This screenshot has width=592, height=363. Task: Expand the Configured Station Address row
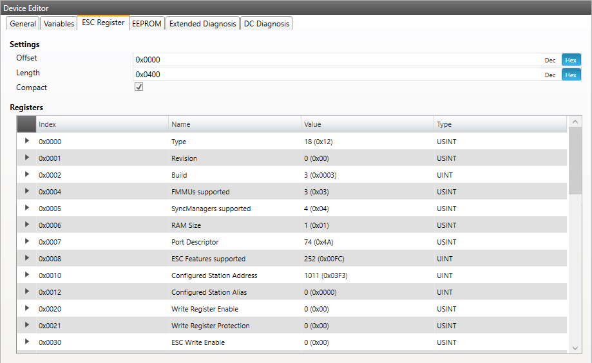click(x=26, y=275)
